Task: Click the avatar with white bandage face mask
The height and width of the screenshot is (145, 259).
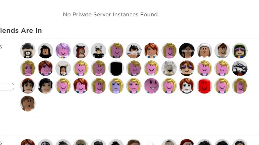Action: coord(134,50)
